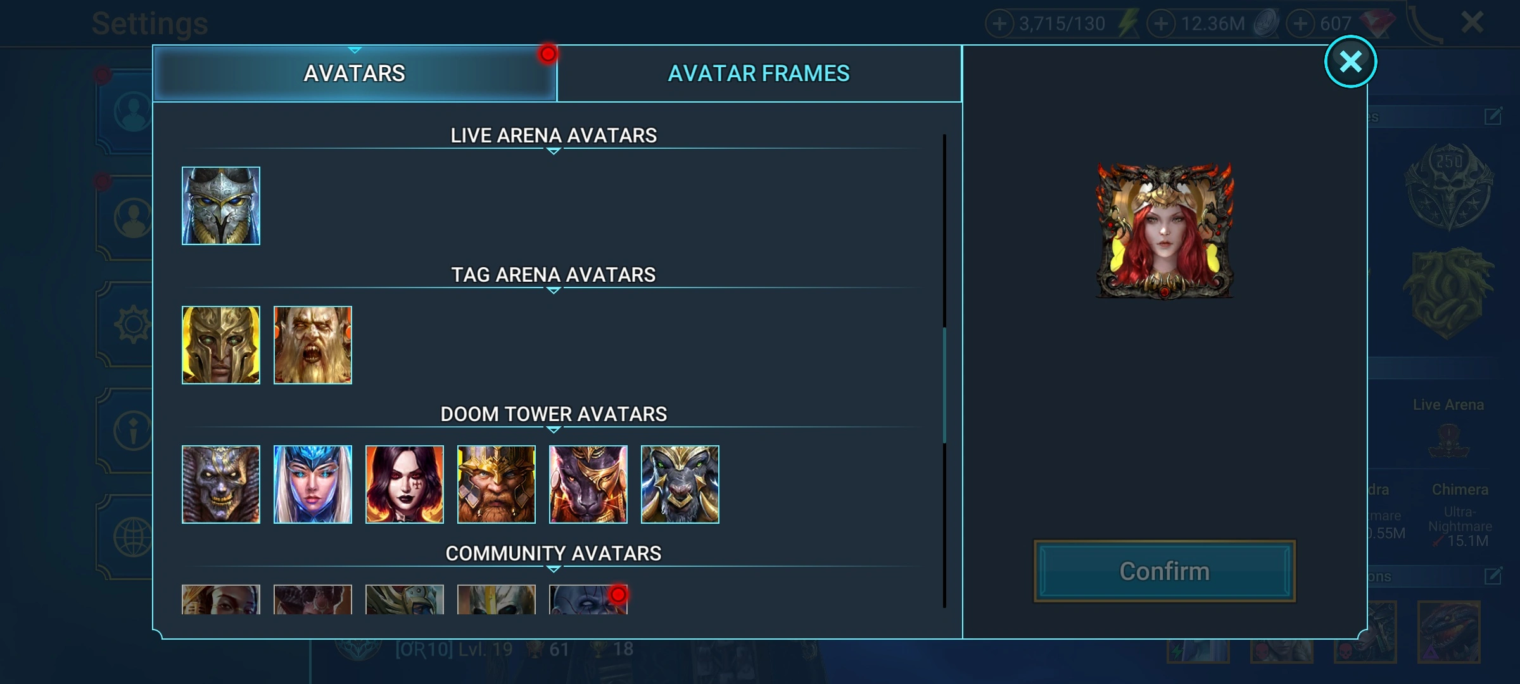The width and height of the screenshot is (1520, 684).
Task: Select the community avatar with red notification dot
Action: coord(588,599)
